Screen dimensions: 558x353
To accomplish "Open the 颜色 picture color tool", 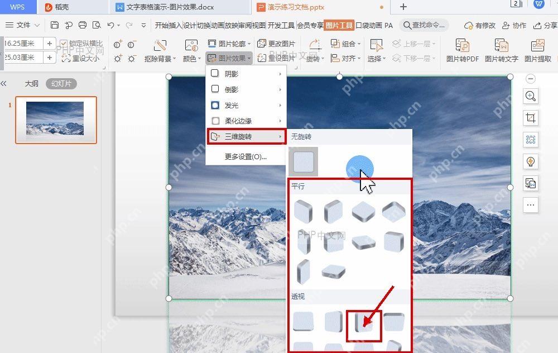I will pos(191,51).
